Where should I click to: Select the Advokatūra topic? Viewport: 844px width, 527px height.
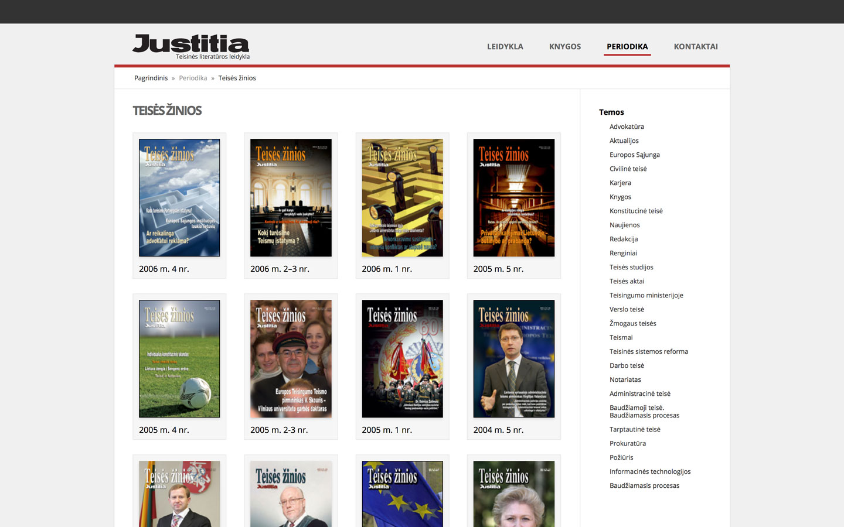pos(627,126)
